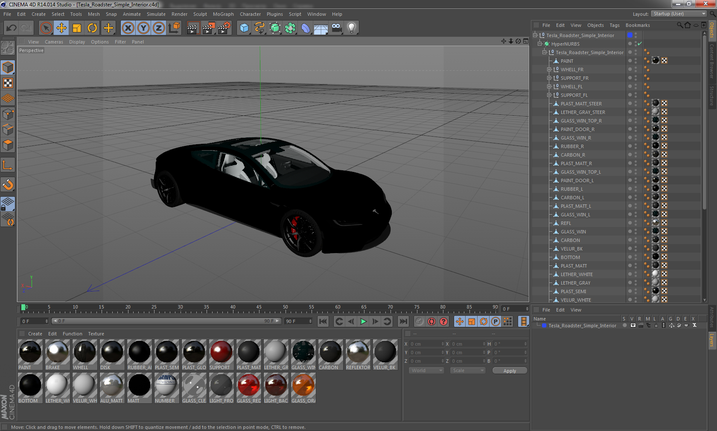Toggle visibility dots for CARBON object
The image size is (717, 431).
[635, 240]
